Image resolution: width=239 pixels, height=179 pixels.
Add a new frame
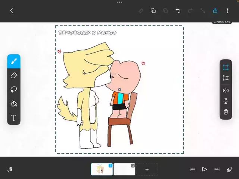point(147,169)
